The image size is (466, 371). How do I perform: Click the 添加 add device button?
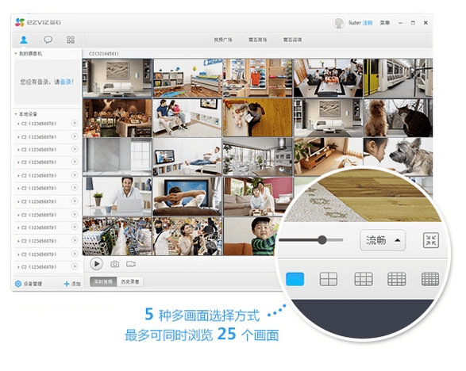tap(72, 284)
